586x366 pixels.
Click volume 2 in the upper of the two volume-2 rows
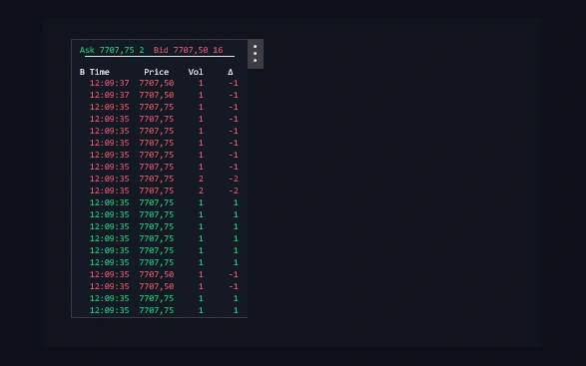coord(201,179)
